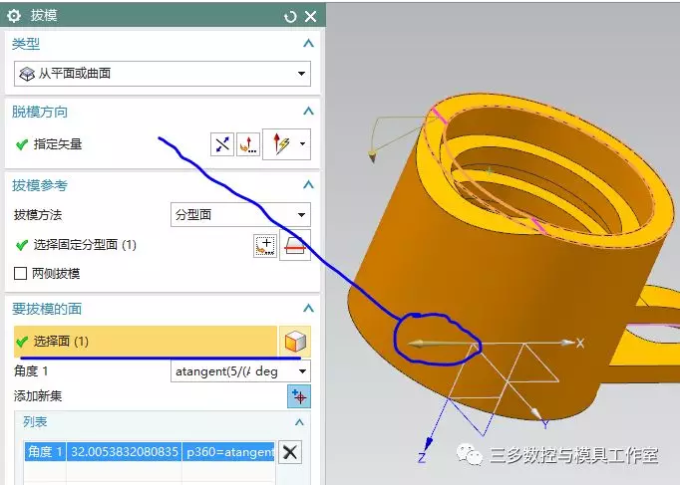Collapse the 拔模参考 section
Viewport: 680px width, 485px height.
point(308,185)
